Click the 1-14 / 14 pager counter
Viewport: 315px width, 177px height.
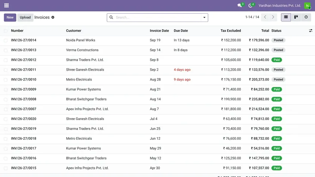tap(252, 17)
